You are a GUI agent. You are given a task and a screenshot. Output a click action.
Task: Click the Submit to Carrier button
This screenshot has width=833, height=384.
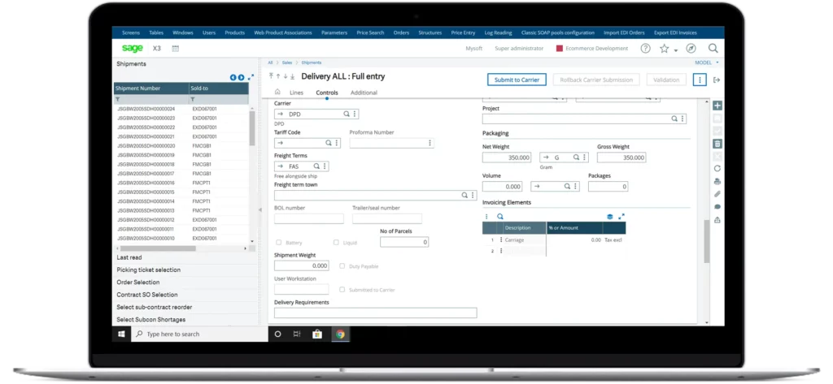517,80
